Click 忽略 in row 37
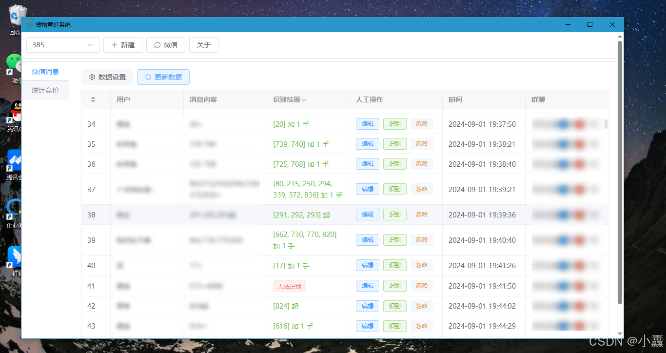 click(x=422, y=189)
